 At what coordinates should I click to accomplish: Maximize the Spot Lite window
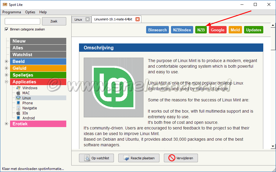tap(255, 4)
